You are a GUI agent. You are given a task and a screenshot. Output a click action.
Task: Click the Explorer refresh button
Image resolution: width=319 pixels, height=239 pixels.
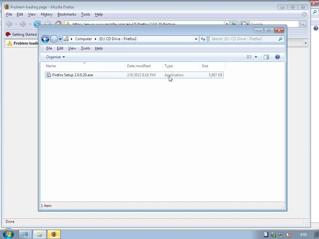point(203,39)
